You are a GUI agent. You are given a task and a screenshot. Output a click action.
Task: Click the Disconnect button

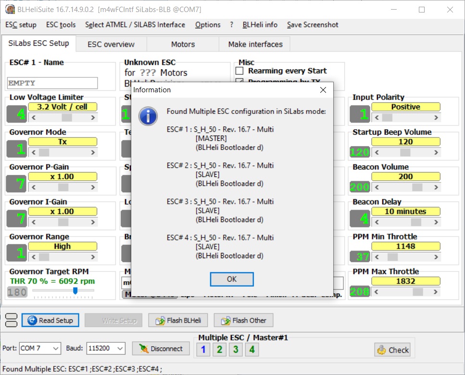tap(161, 349)
